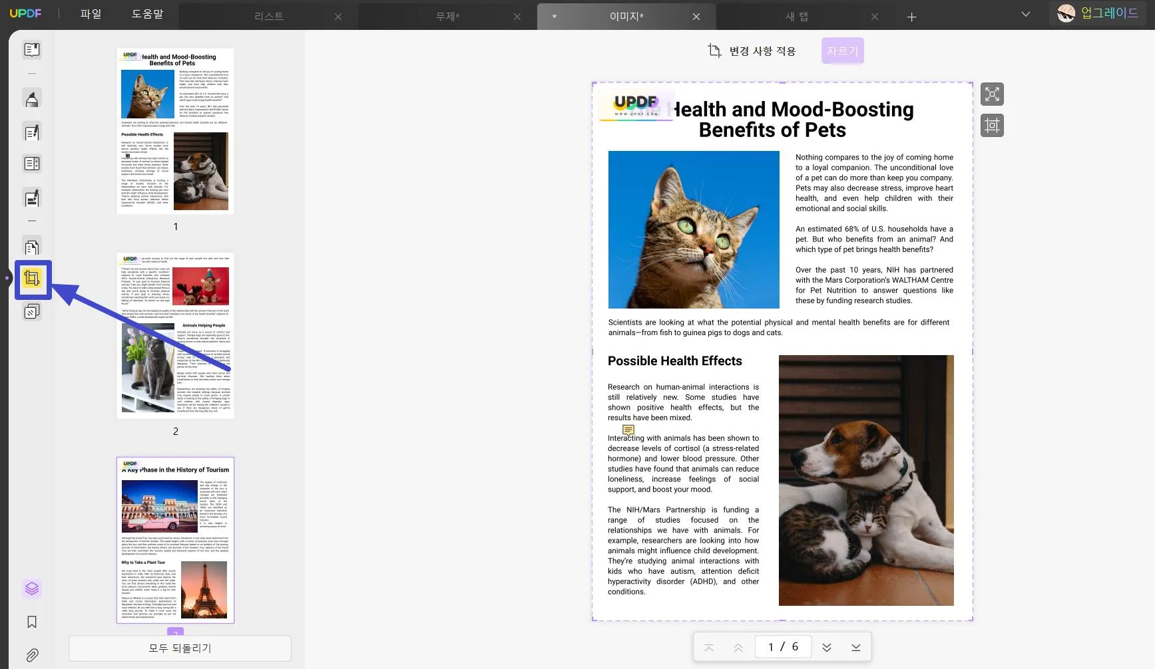Switch to the 리스트 tab
1155x669 pixels.
tap(269, 17)
